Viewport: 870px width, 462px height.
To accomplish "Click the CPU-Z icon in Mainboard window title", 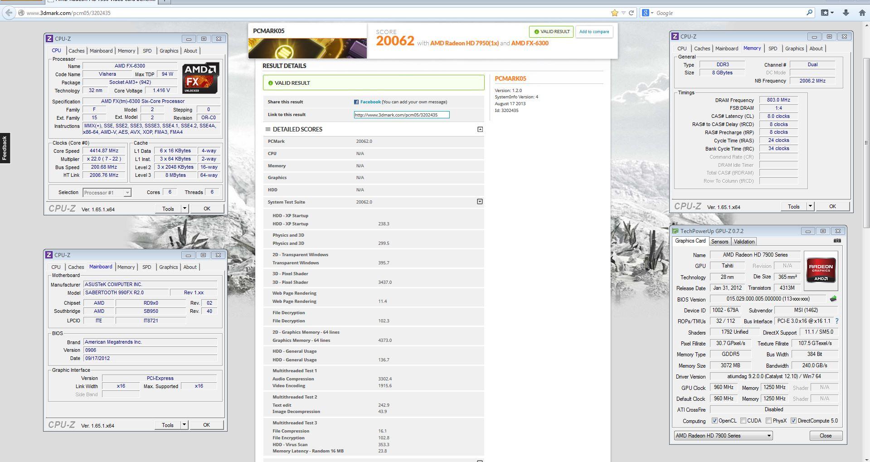I will point(49,255).
